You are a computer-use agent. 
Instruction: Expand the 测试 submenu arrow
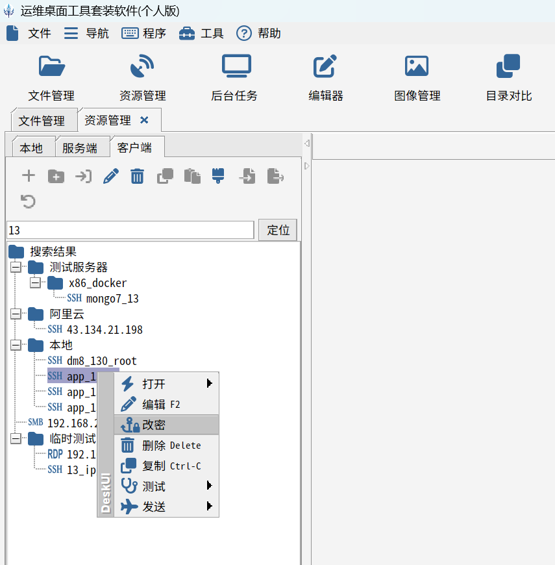209,486
